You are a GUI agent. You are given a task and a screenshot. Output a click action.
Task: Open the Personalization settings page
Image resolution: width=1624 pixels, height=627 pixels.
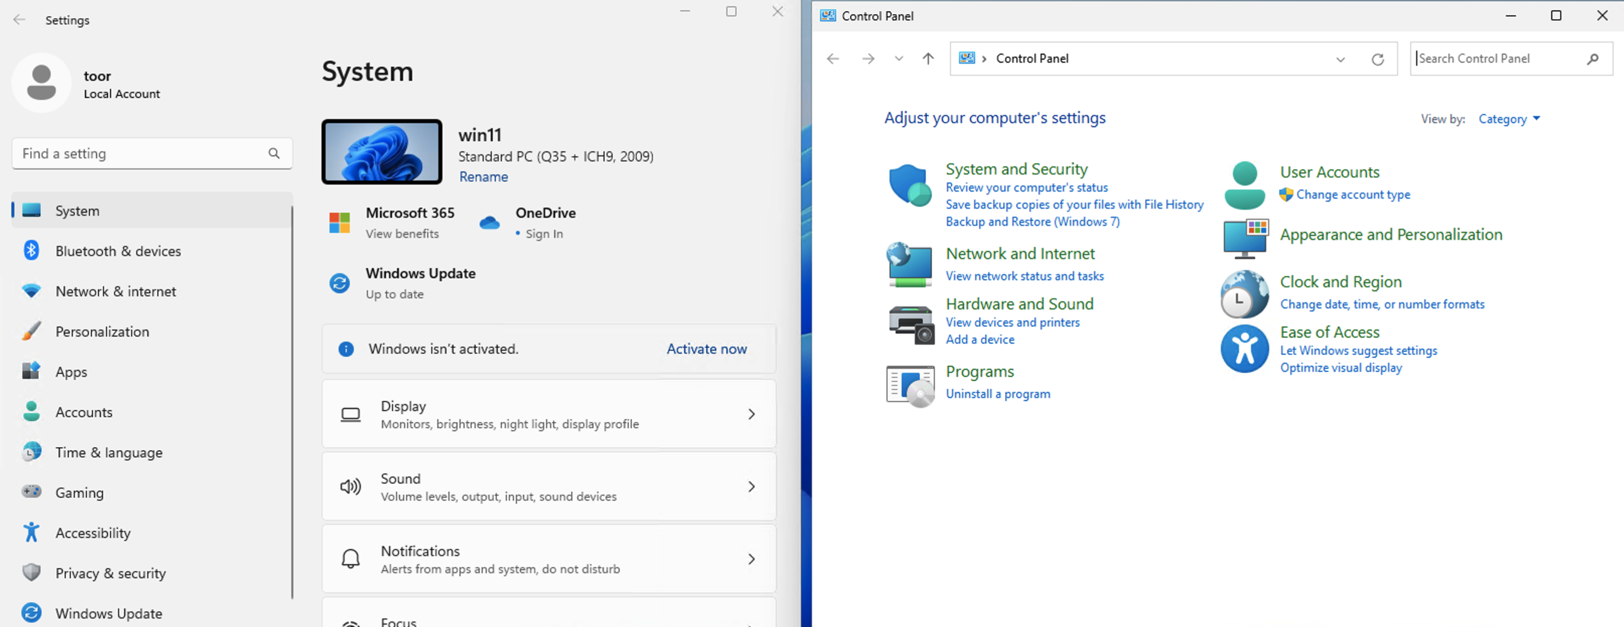click(102, 332)
